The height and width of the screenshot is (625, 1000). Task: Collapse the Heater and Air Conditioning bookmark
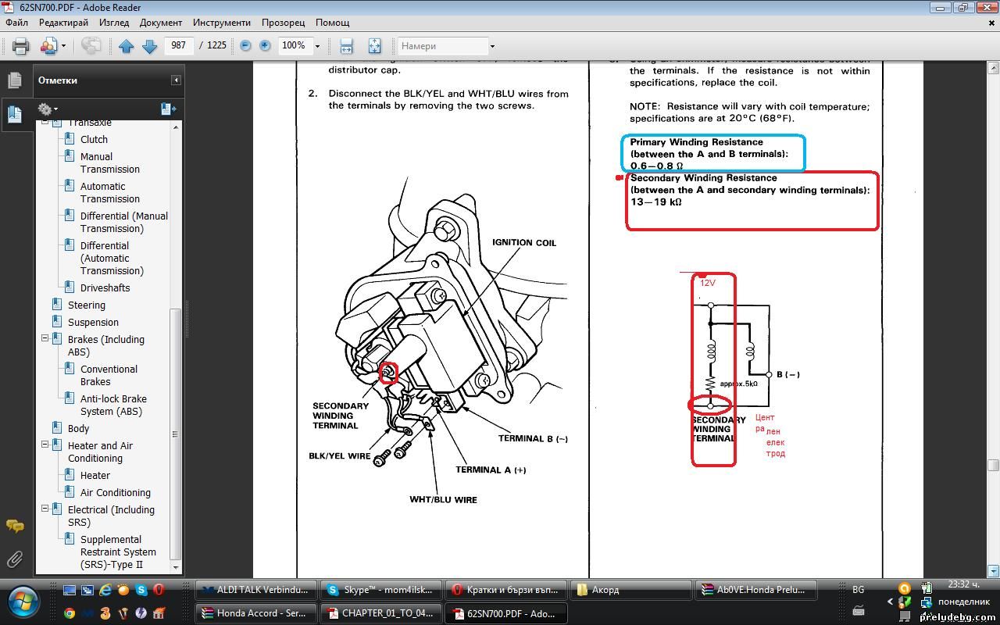tap(45, 445)
